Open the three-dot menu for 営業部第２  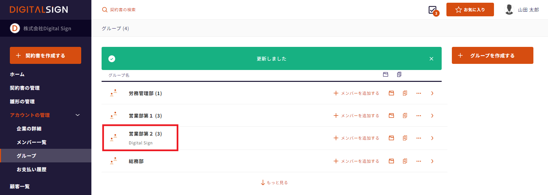coord(419,138)
